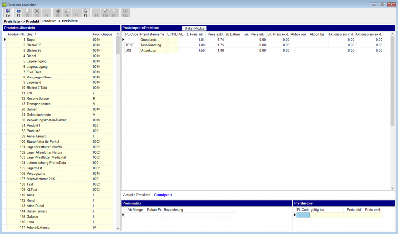Click the empty Ab Menge cell in Preismatrix

click(134, 215)
